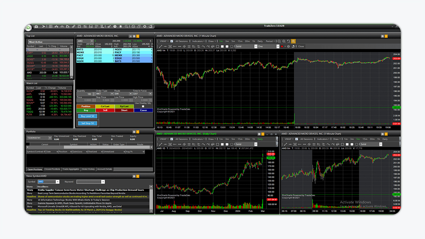Click the up-down arrows icon in main toolbar
The height and width of the screenshot is (239, 425).
85,27
